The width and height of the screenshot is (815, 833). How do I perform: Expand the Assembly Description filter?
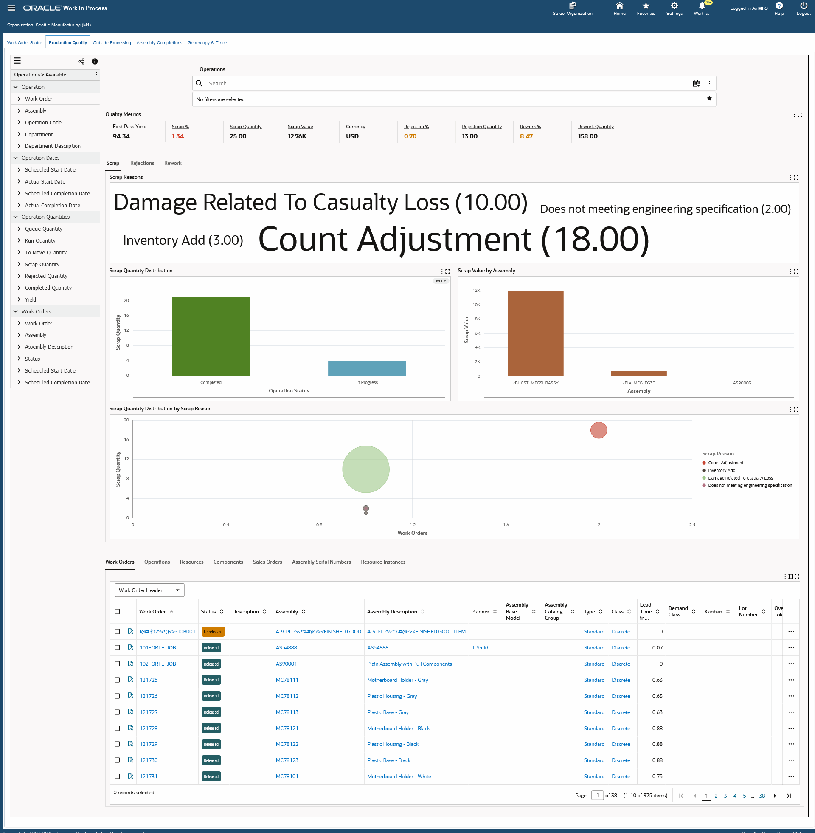[x=19, y=347]
